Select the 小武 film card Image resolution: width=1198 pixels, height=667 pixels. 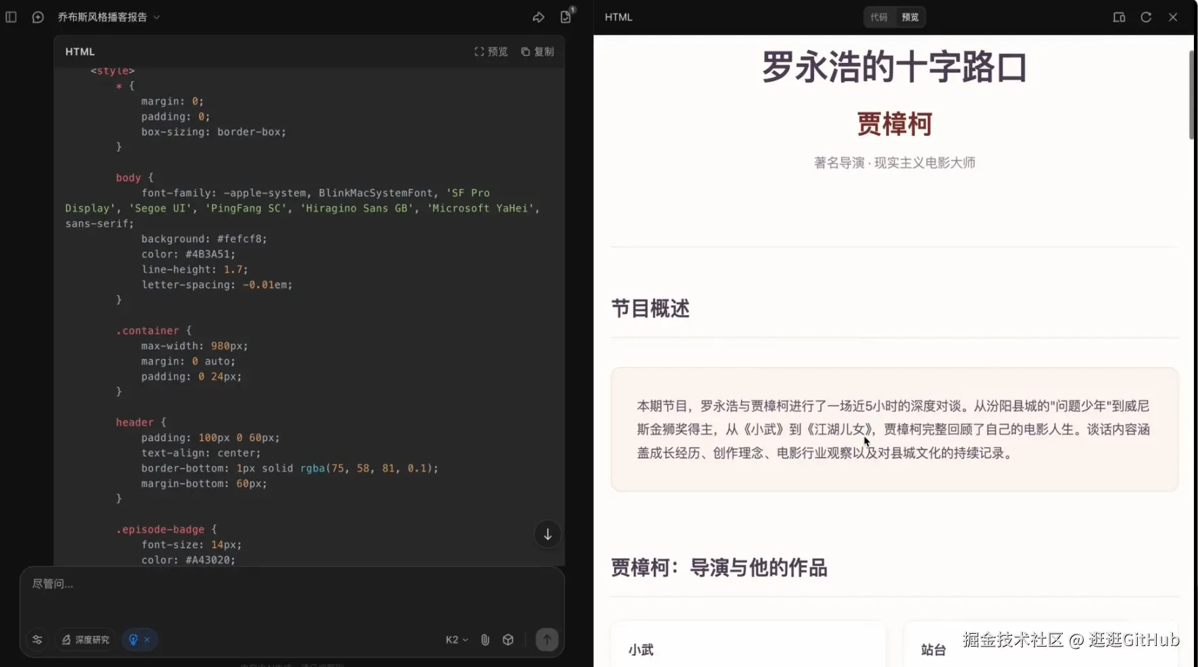tap(748, 644)
